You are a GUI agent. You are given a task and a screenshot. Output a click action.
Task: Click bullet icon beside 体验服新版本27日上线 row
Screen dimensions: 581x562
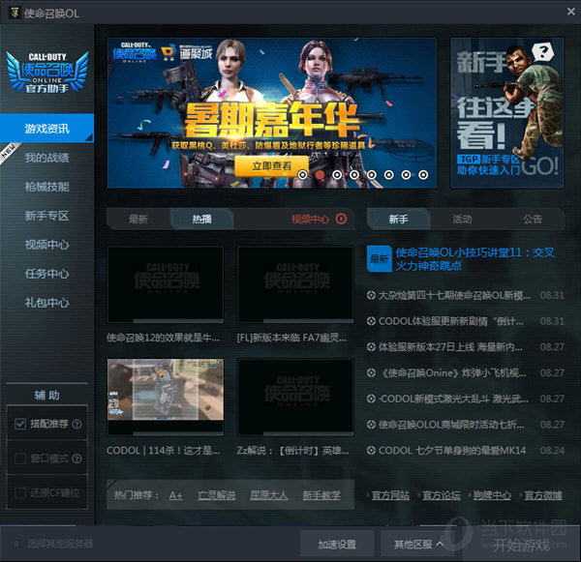point(371,347)
